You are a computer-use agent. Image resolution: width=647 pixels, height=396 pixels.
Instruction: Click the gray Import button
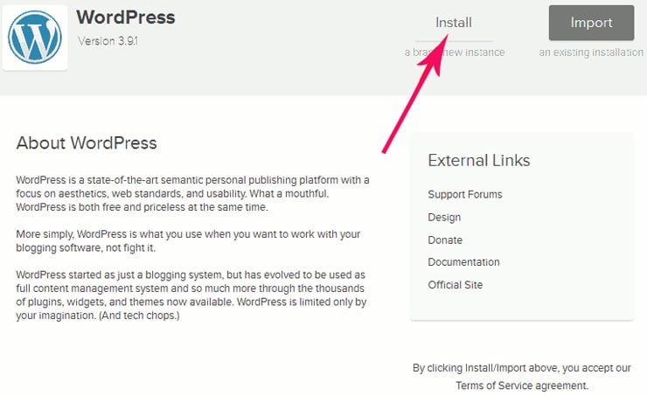pyautogui.click(x=591, y=23)
